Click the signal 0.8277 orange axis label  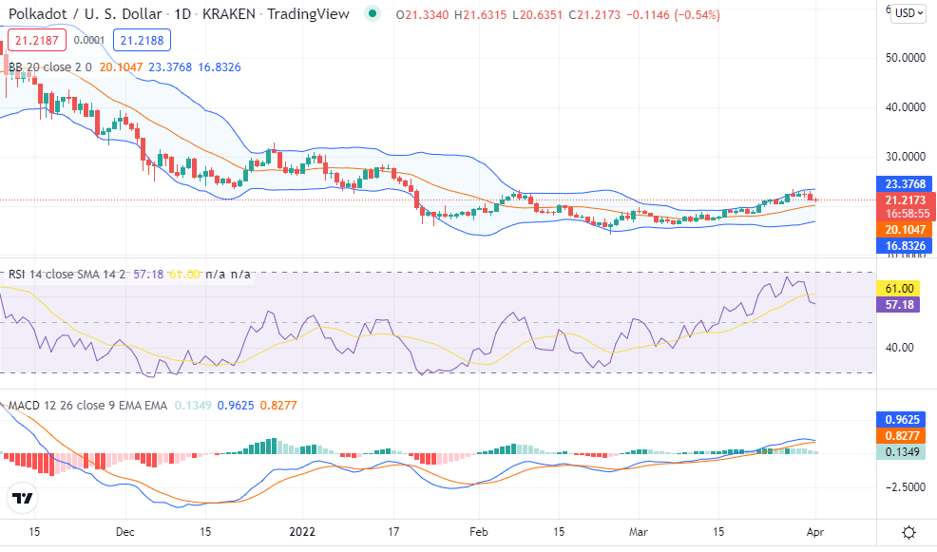click(x=902, y=435)
